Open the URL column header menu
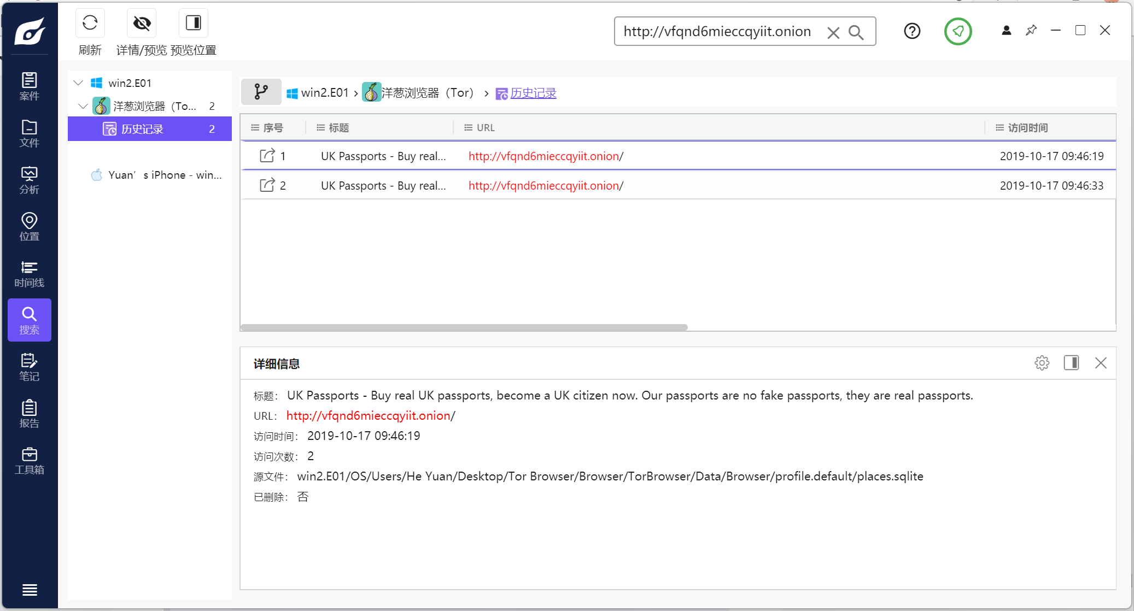The height and width of the screenshot is (611, 1134). click(x=468, y=127)
